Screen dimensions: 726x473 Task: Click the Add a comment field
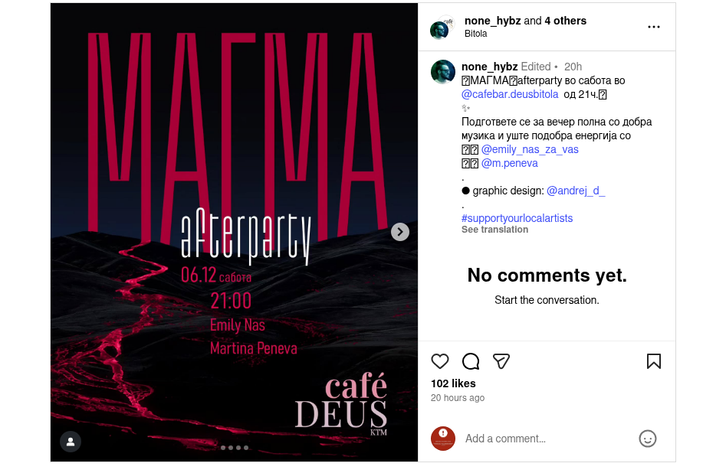point(548,439)
